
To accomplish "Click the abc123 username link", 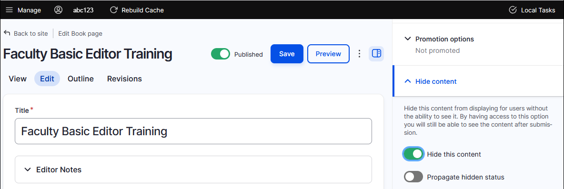I will click(x=83, y=10).
